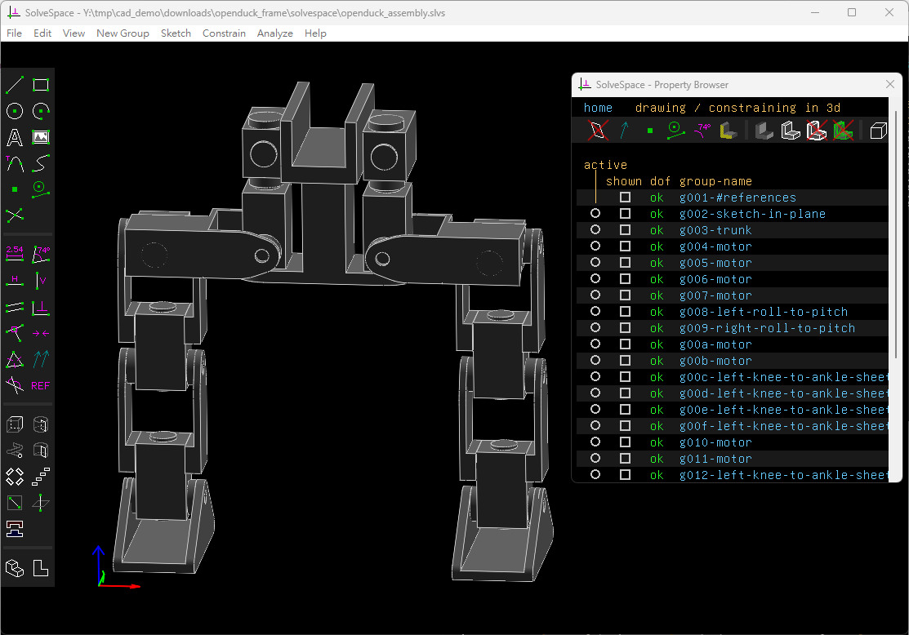Open the g008-left-roll-to-pitch group link
The width and height of the screenshot is (909, 635).
(763, 312)
